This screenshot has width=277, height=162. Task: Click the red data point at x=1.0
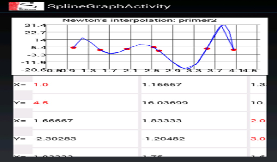[x=73, y=48]
